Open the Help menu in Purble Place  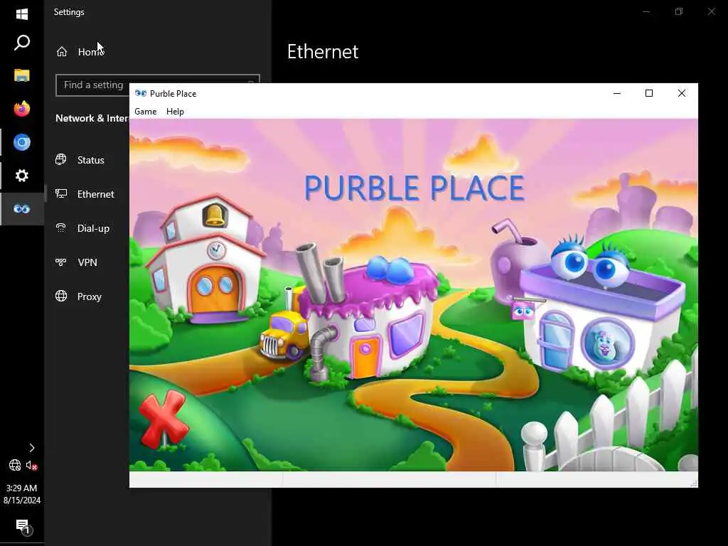175,112
